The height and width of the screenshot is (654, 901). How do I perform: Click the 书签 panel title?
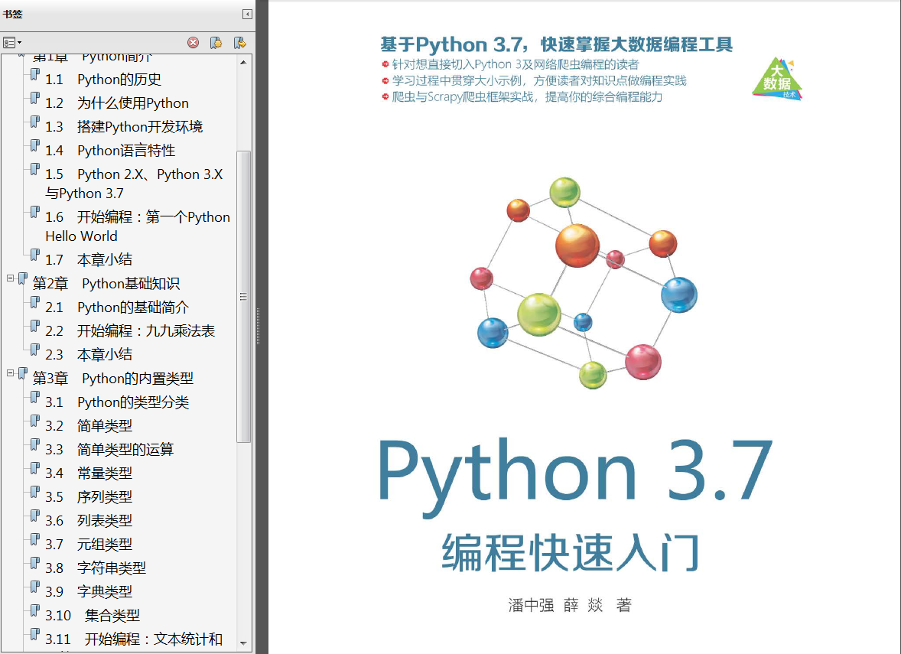pyautogui.click(x=13, y=15)
